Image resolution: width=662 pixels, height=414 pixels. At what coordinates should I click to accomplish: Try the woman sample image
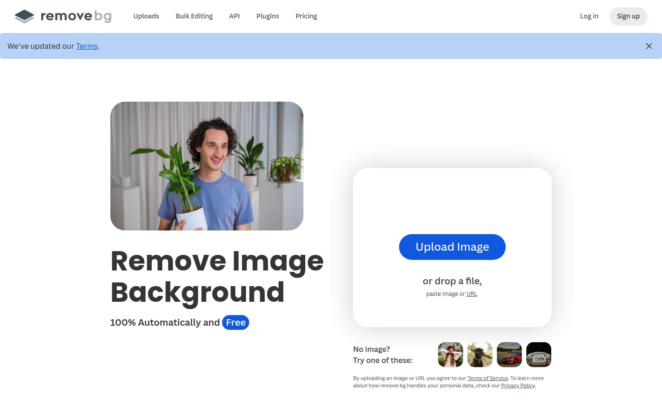click(x=451, y=355)
